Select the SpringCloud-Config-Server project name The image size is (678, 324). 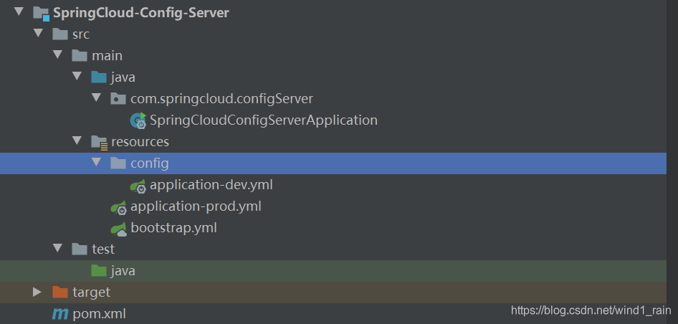coord(141,13)
